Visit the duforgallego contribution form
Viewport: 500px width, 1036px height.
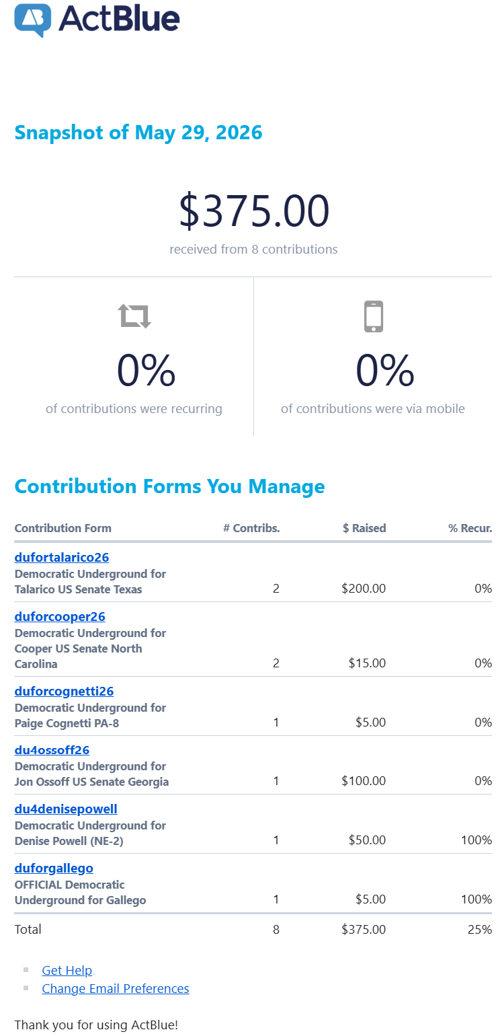pyautogui.click(x=54, y=868)
